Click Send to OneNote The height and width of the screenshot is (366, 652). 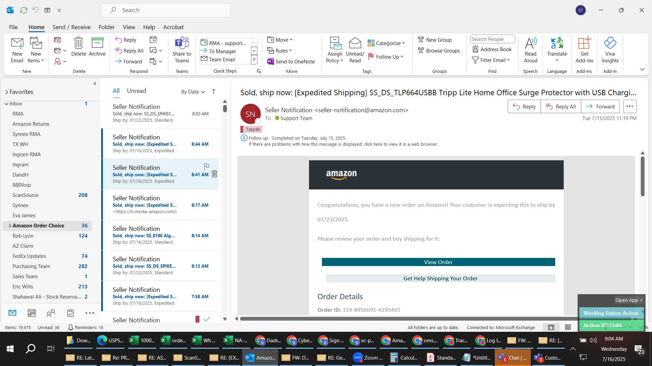pos(291,61)
